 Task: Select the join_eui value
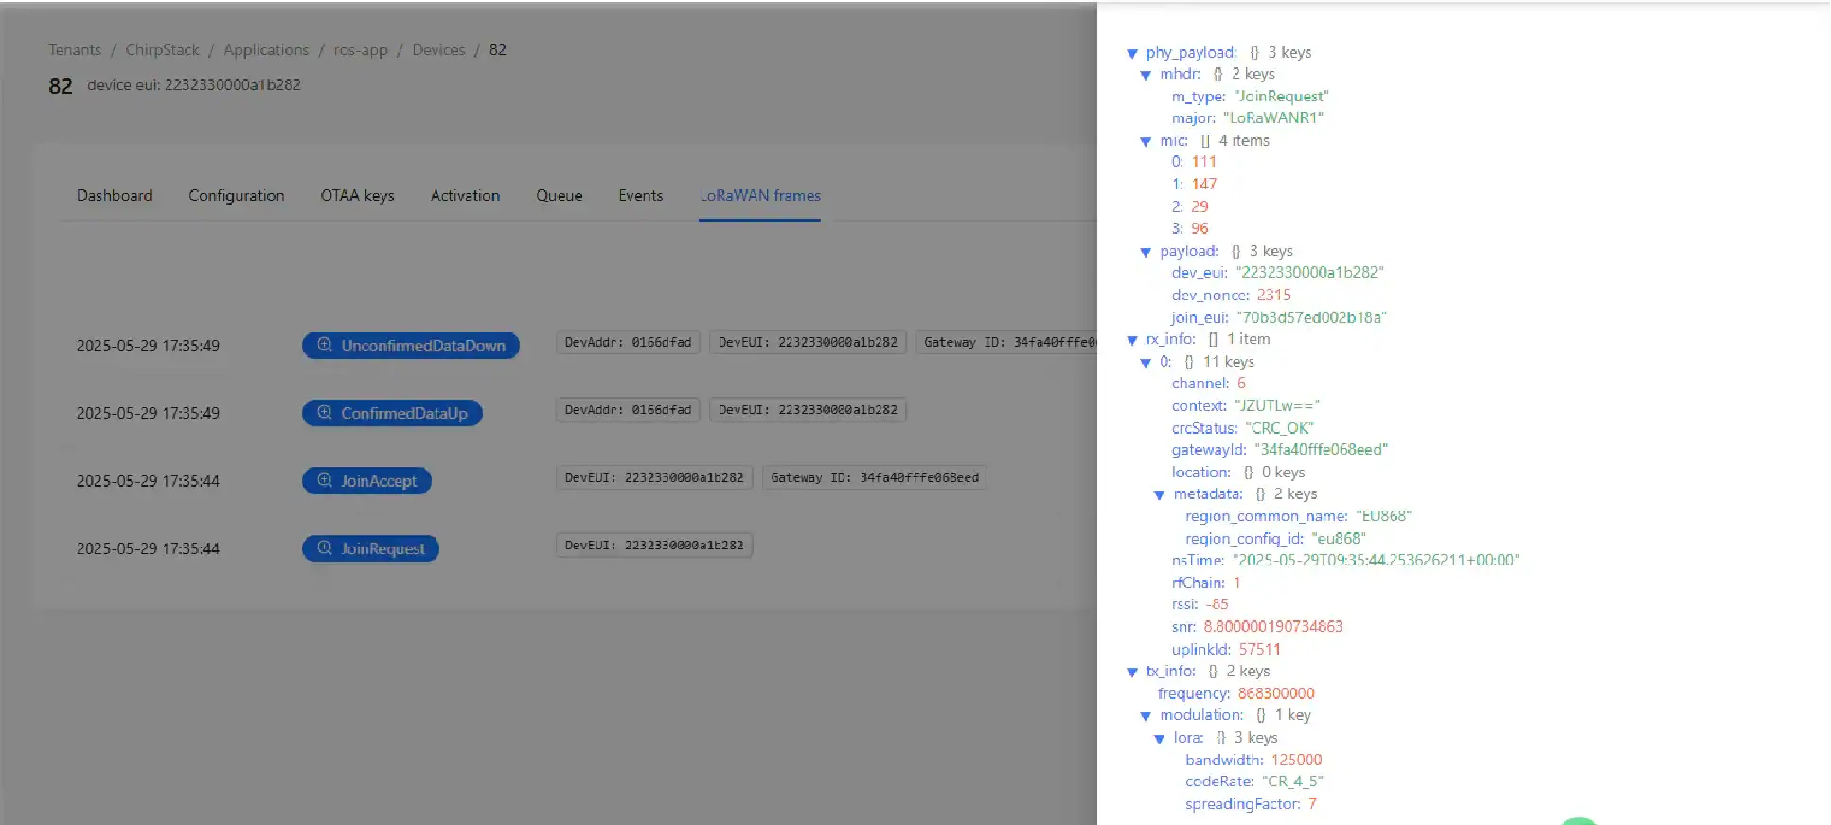coord(1311,317)
